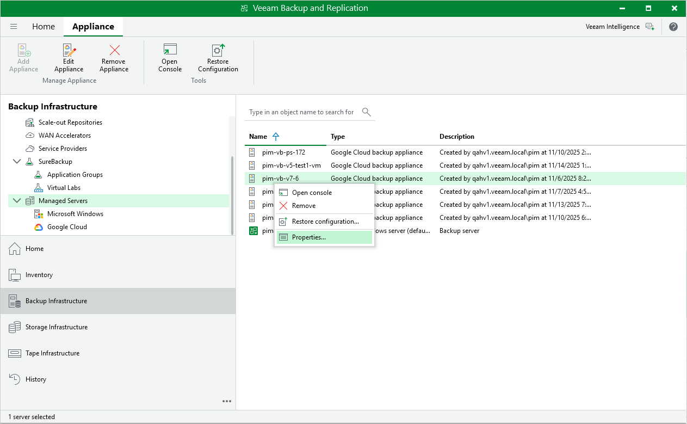Image resolution: width=687 pixels, height=424 pixels.
Task: Select Application Groups tree node
Action: click(75, 175)
